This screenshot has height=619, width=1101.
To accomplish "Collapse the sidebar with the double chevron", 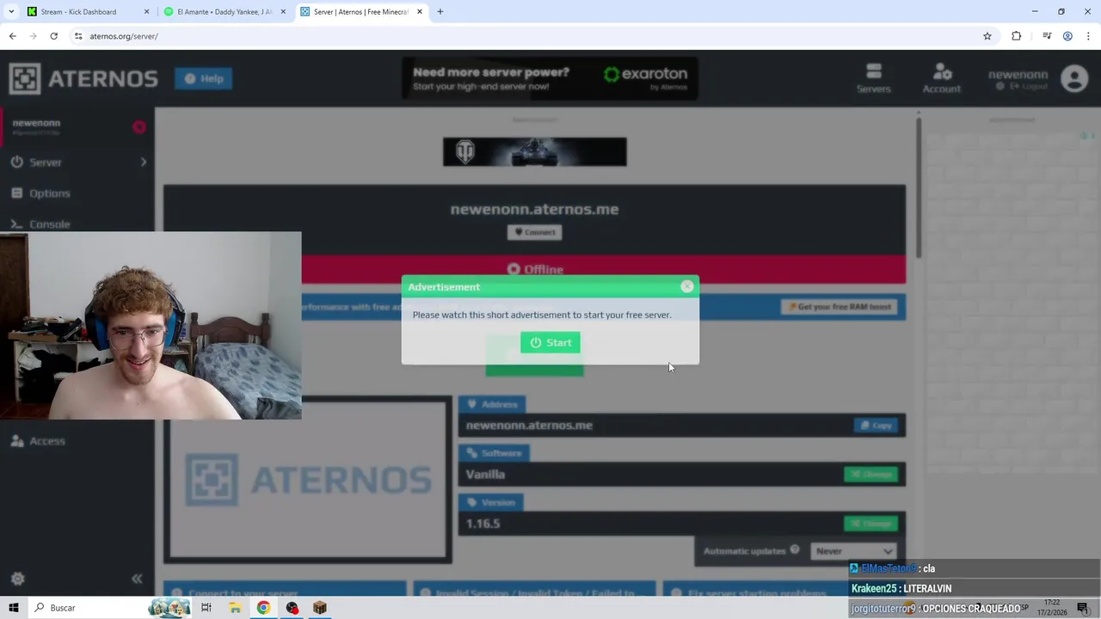I will 137,579.
